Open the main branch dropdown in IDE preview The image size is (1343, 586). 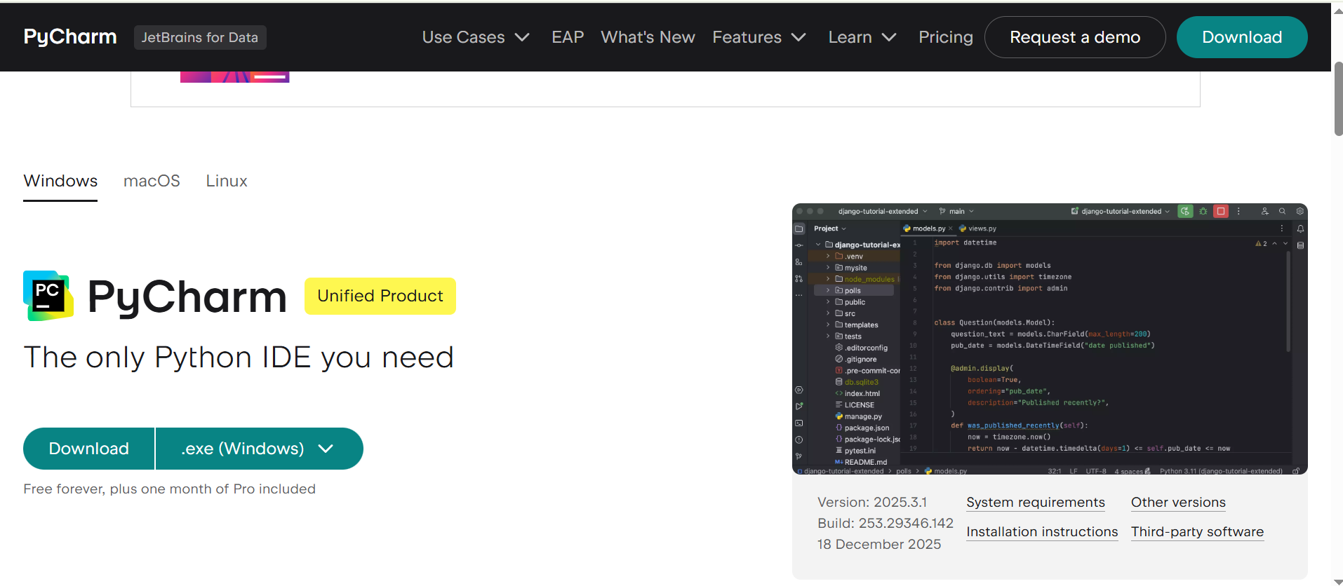pyautogui.click(x=956, y=211)
